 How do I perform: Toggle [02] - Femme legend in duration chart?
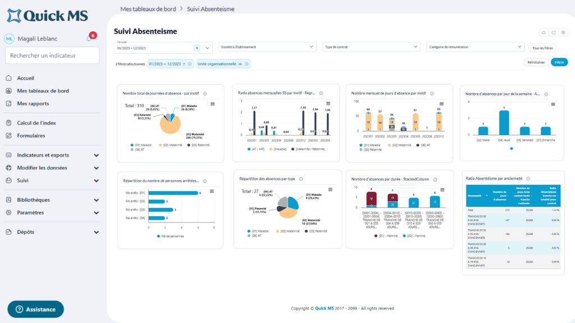[x=414, y=236]
